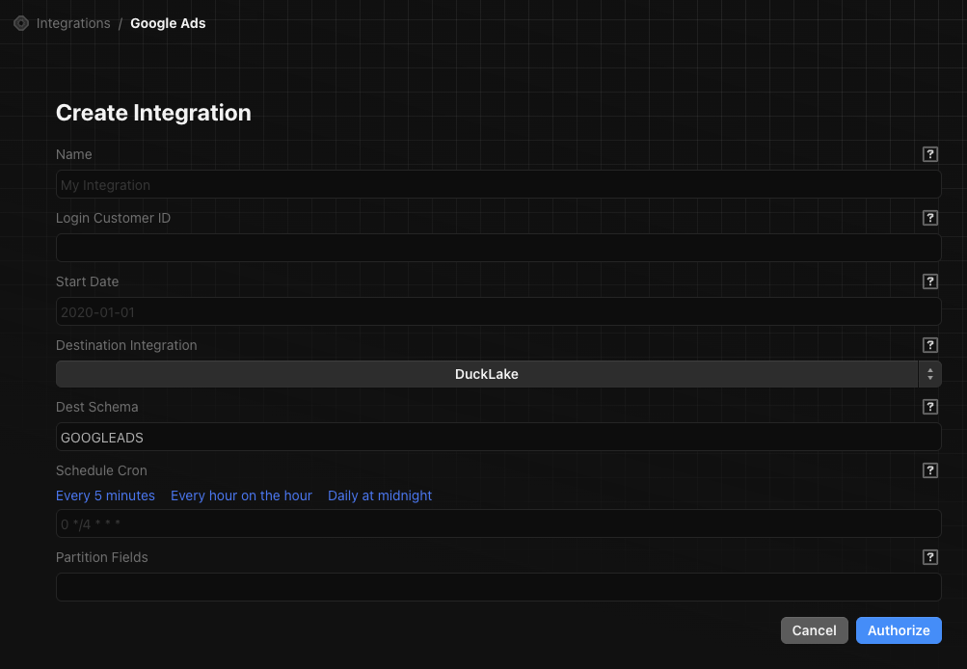This screenshot has width=967, height=669.
Task: Click the DuckLake selector stepper arrows
Action: [929, 374]
